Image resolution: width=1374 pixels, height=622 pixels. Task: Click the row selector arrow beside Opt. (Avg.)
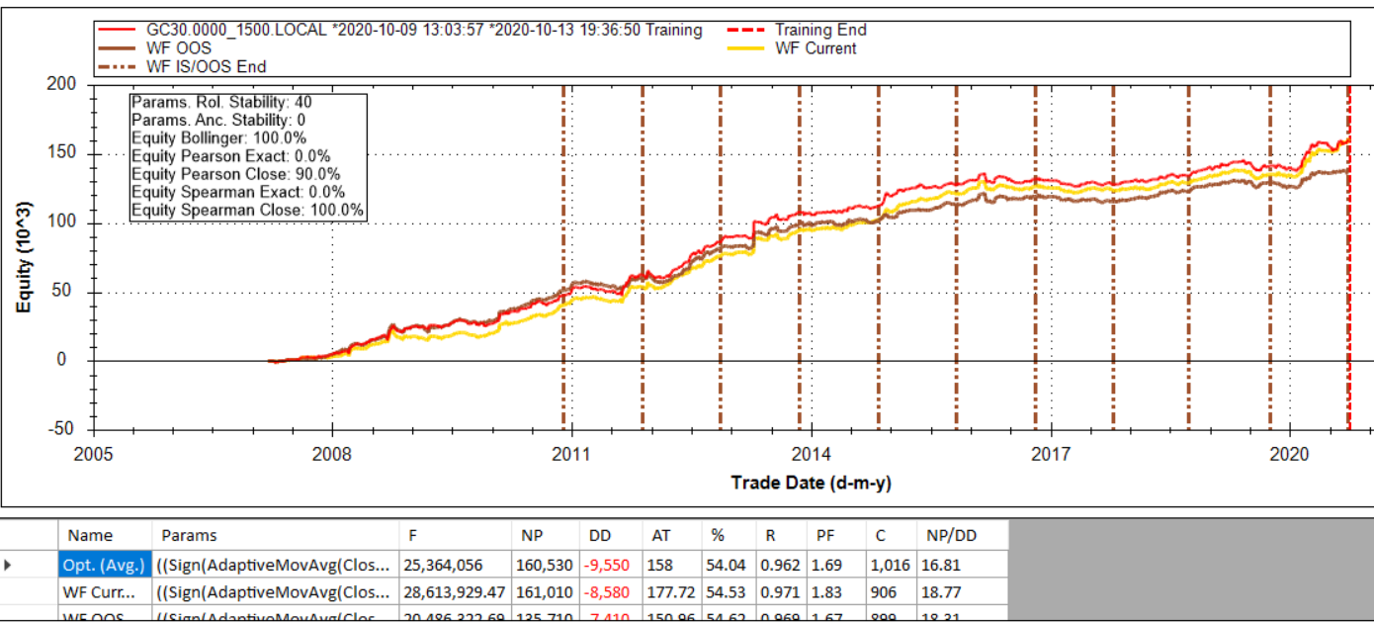pos(9,566)
